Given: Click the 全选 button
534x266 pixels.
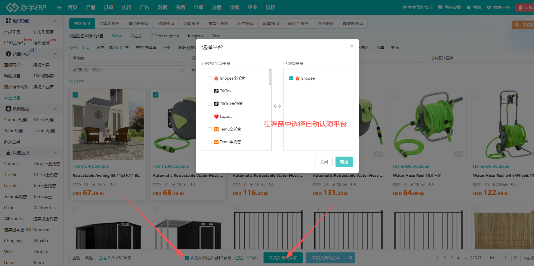Looking at the screenshot, I should coord(76,258).
